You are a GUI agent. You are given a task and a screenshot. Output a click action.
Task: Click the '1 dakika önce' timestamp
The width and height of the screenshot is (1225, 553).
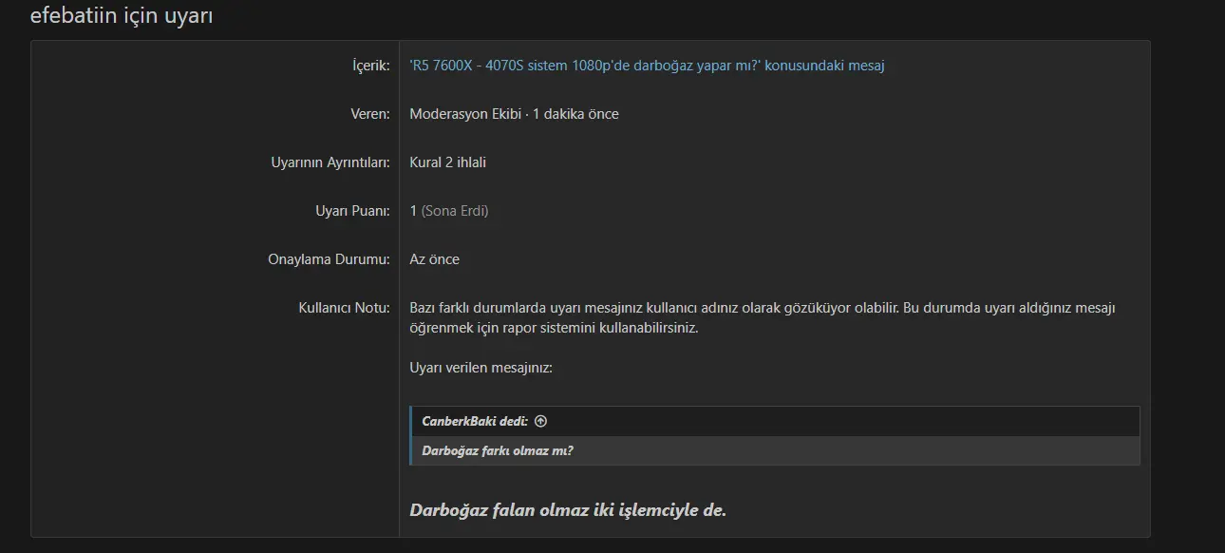[x=575, y=114]
